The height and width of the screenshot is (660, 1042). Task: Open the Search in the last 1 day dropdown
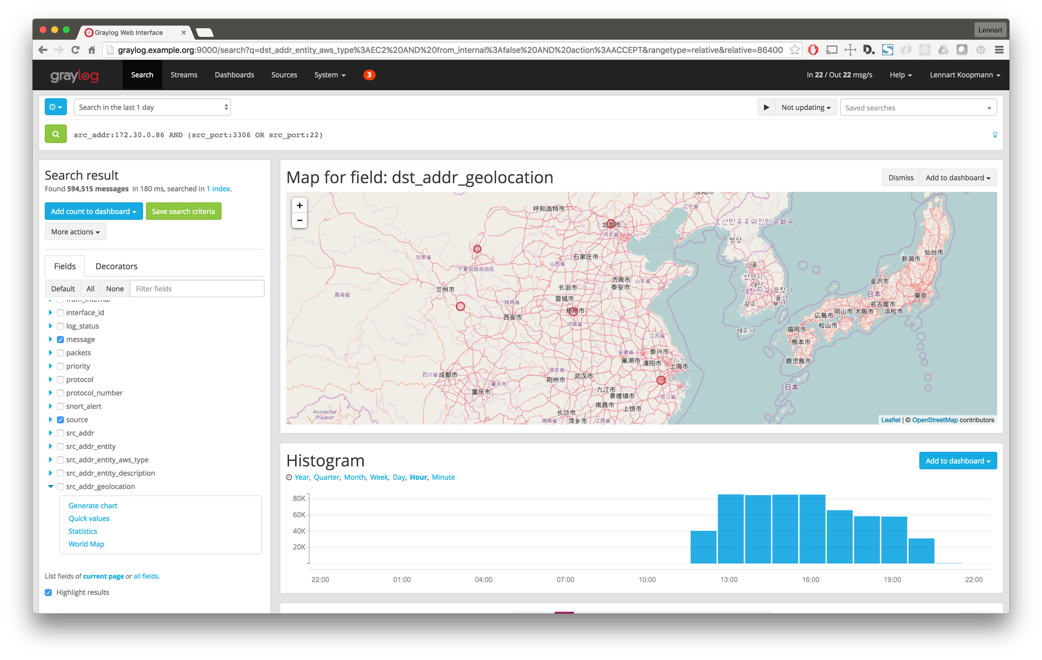coord(152,107)
